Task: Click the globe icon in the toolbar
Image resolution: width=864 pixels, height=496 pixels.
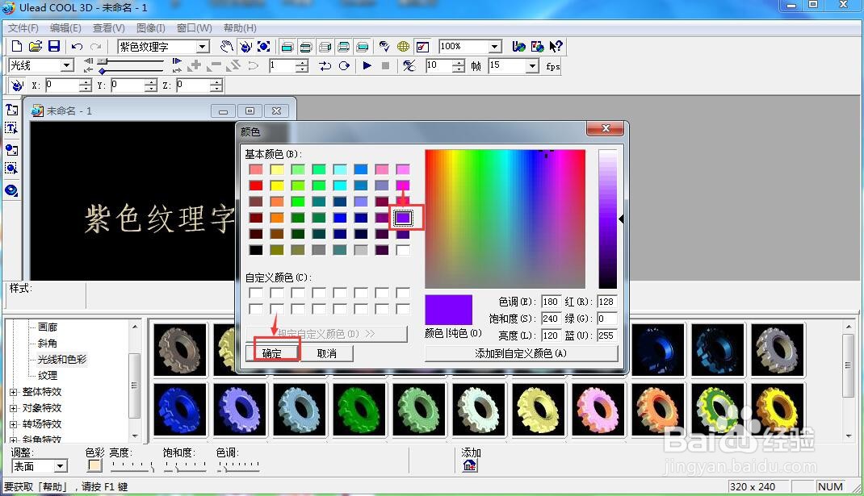Action: coord(404,47)
